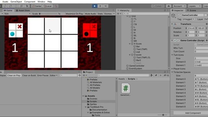Collapse the X Score object in Hierarchy
The width and height of the screenshot is (208, 117).
(130, 44)
